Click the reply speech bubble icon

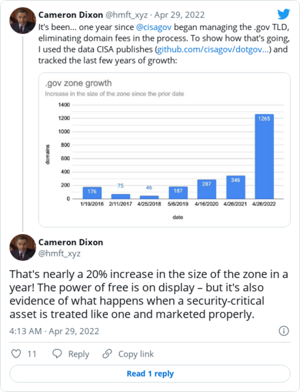[57, 354]
